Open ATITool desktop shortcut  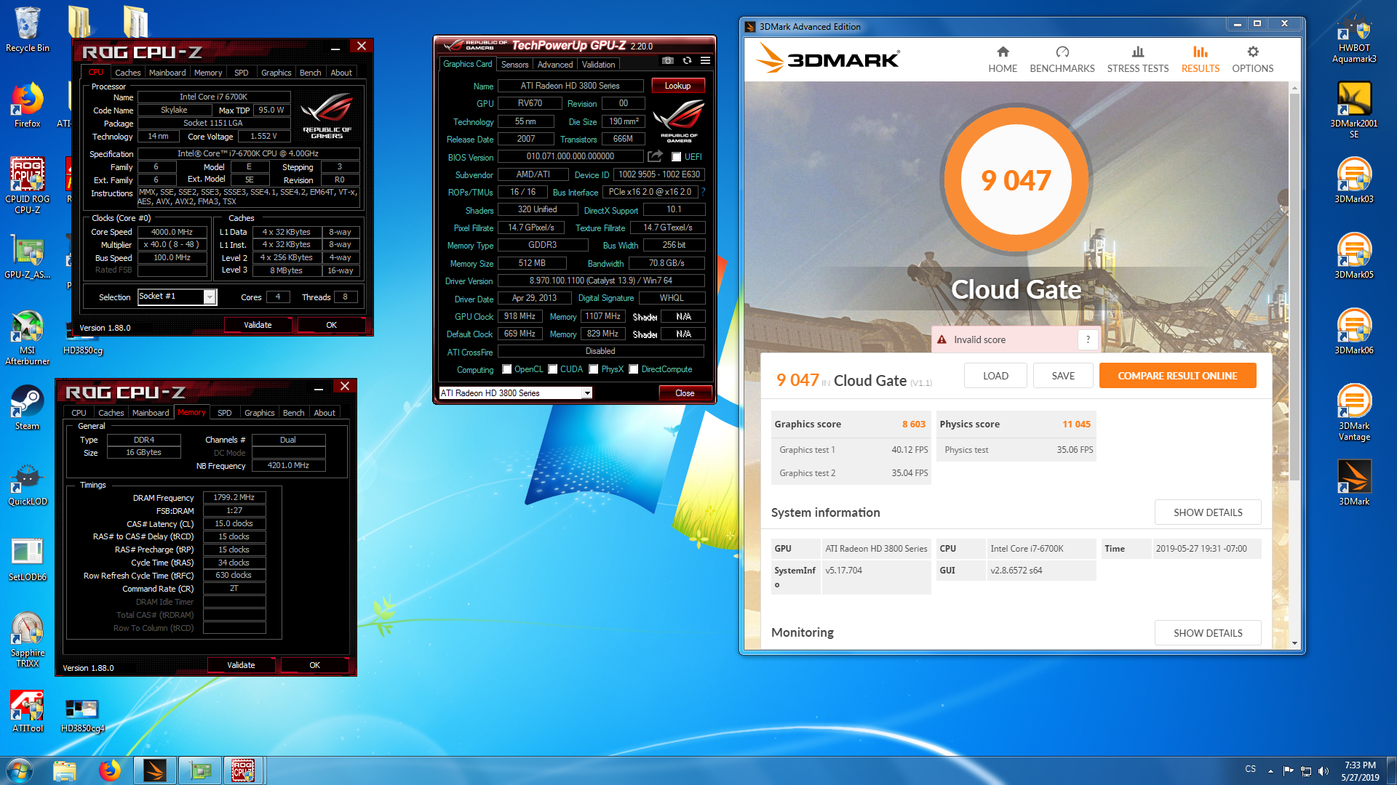click(x=28, y=710)
